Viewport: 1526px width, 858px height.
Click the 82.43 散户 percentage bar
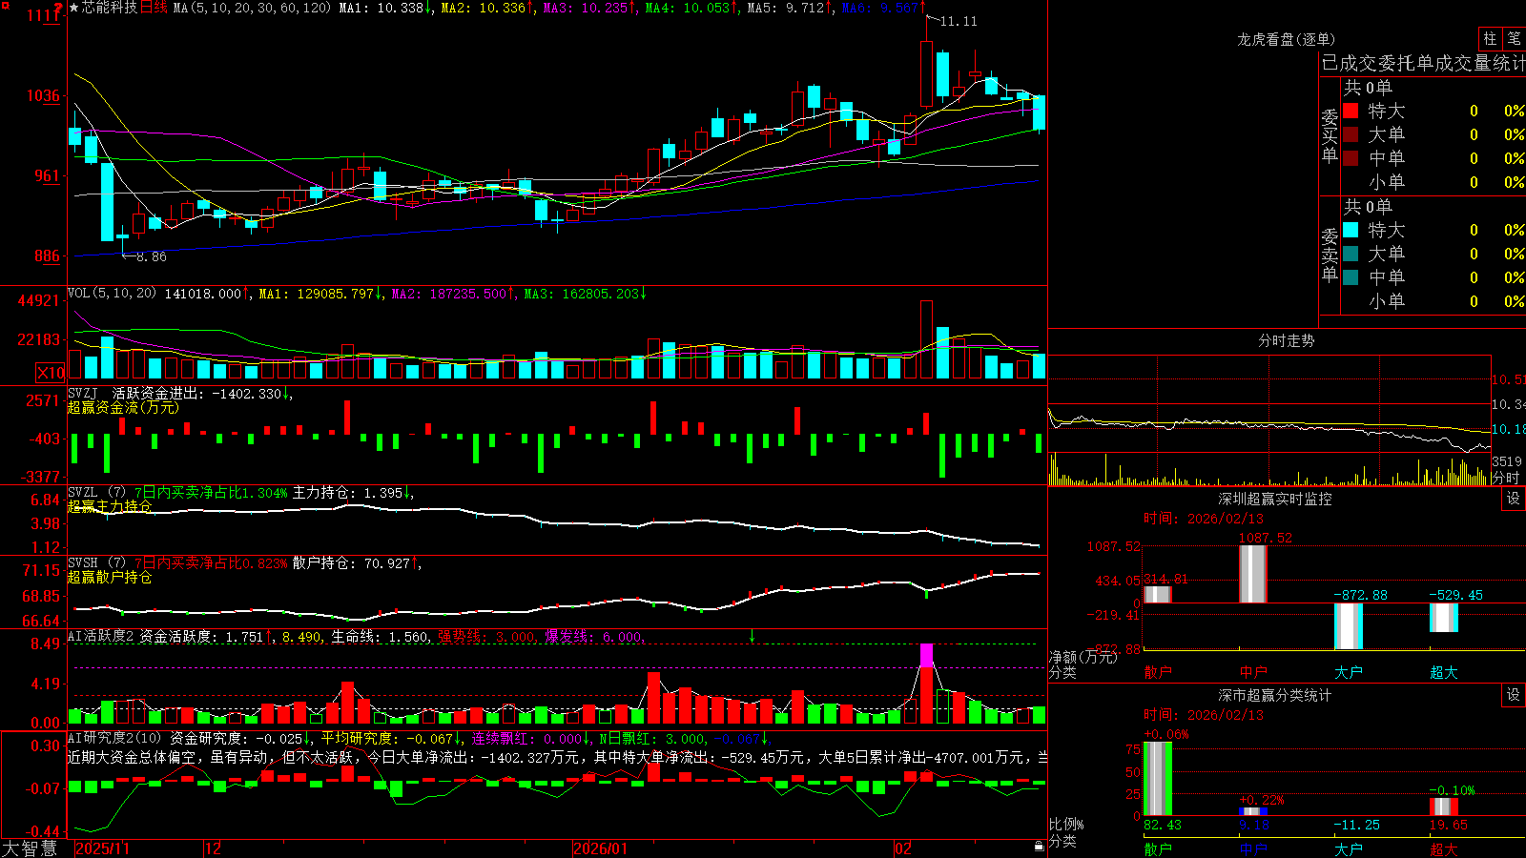point(1158,779)
